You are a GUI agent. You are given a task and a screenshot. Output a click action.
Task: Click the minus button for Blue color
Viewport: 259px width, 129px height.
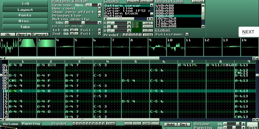(109, 31)
